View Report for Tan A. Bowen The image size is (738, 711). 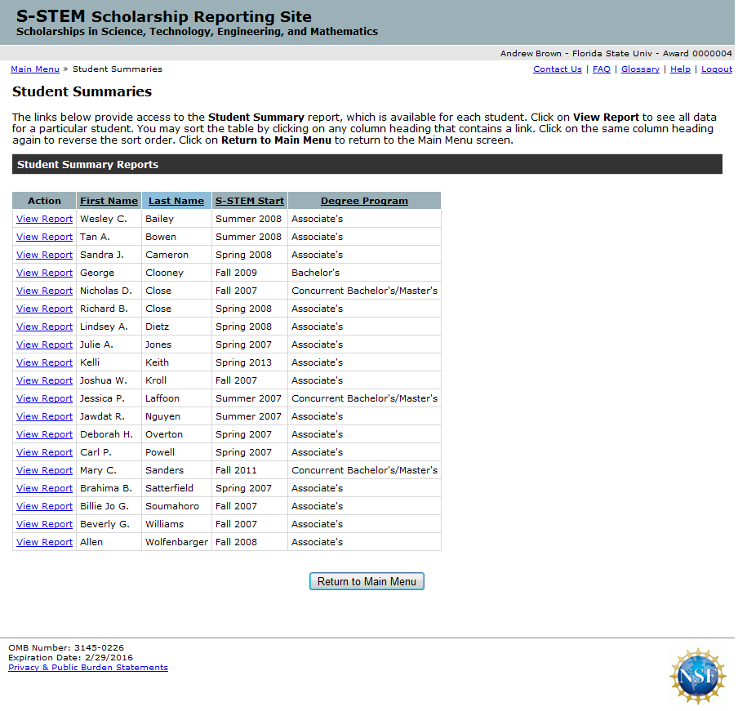44,237
